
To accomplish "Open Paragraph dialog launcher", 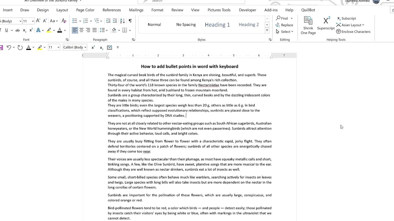I will [x=133, y=40].
